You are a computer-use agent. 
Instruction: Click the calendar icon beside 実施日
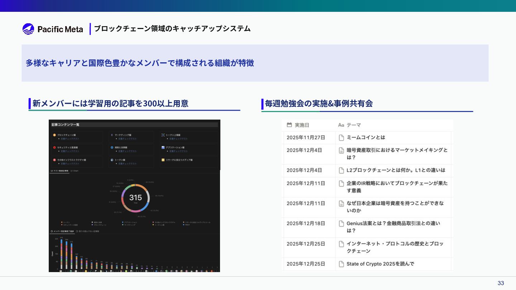point(290,125)
